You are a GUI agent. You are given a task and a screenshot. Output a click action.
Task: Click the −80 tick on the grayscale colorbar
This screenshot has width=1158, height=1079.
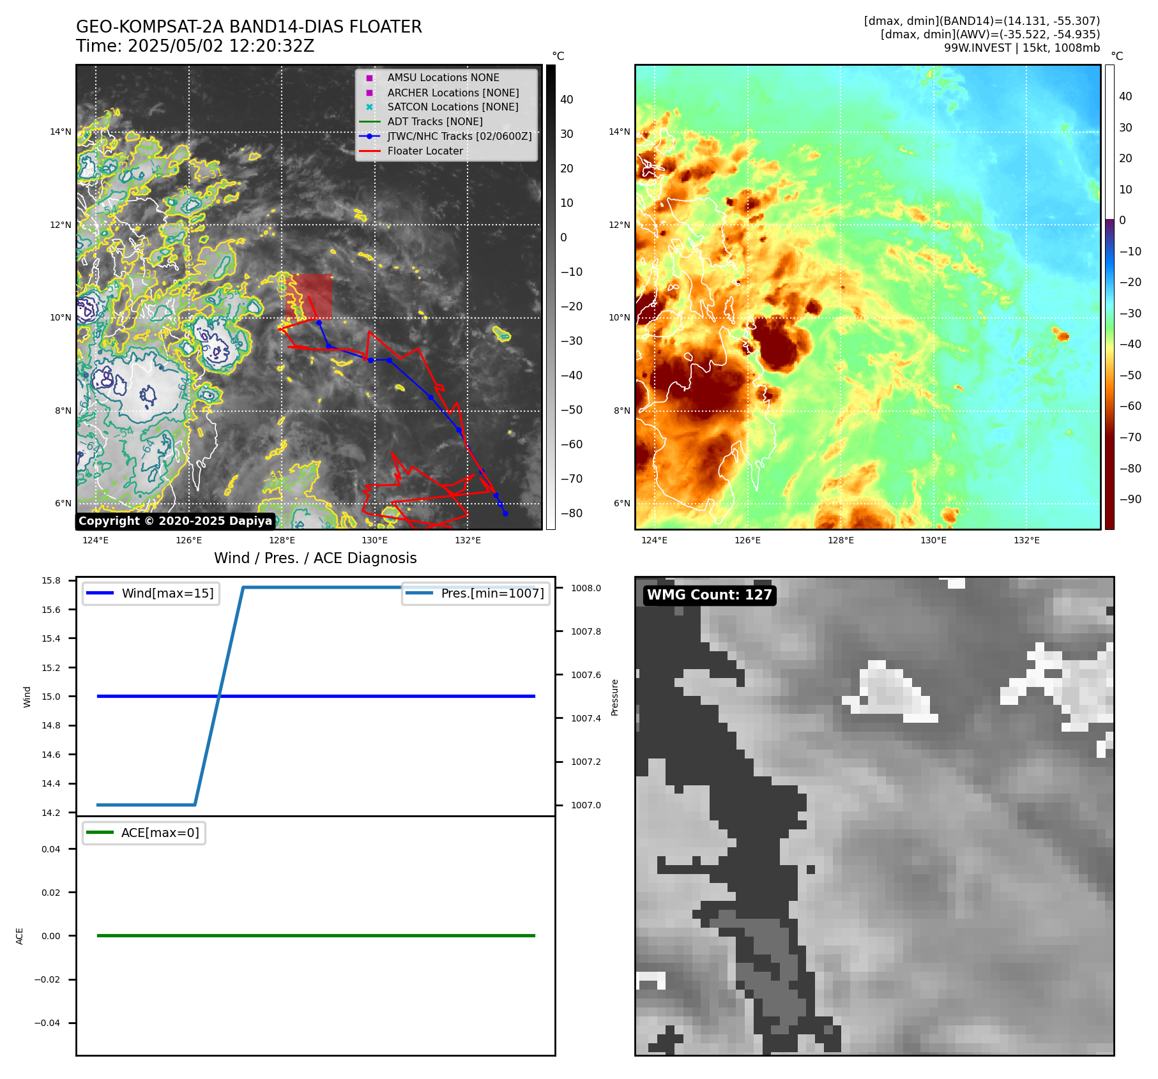(x=571, y=513)
